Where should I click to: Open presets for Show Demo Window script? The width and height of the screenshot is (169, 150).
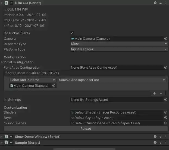[x=161, y=136]
